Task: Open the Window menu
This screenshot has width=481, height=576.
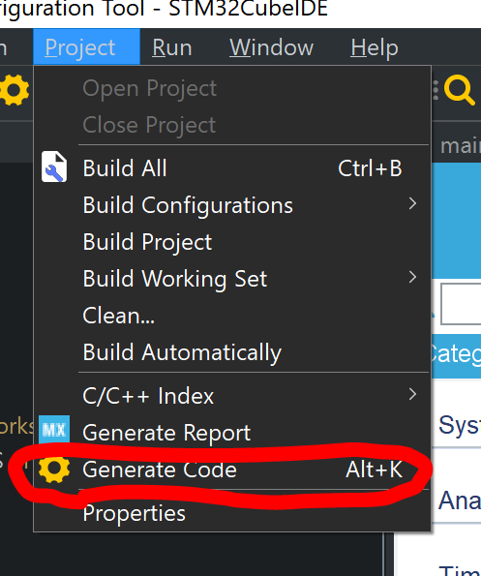Action: (271, 47)
